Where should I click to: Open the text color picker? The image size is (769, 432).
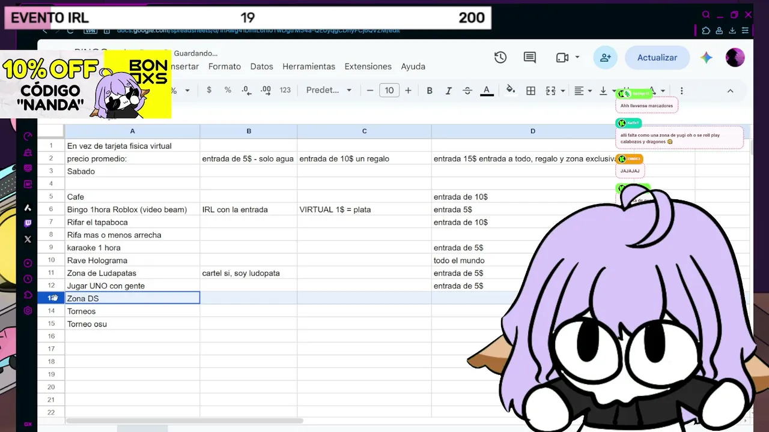click(487, 91)
